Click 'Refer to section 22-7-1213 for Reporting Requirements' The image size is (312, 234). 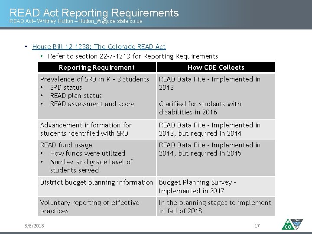[x=133, y=56]
